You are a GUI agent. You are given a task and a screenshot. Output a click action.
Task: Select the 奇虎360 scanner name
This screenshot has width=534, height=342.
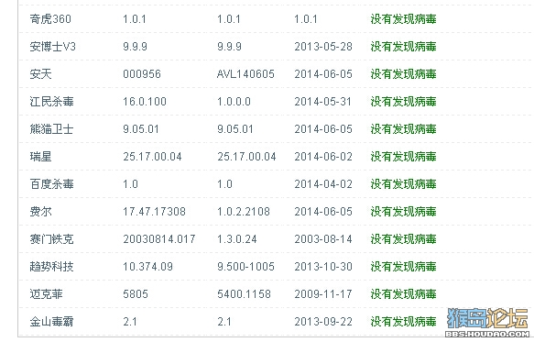tap(50, 18)
